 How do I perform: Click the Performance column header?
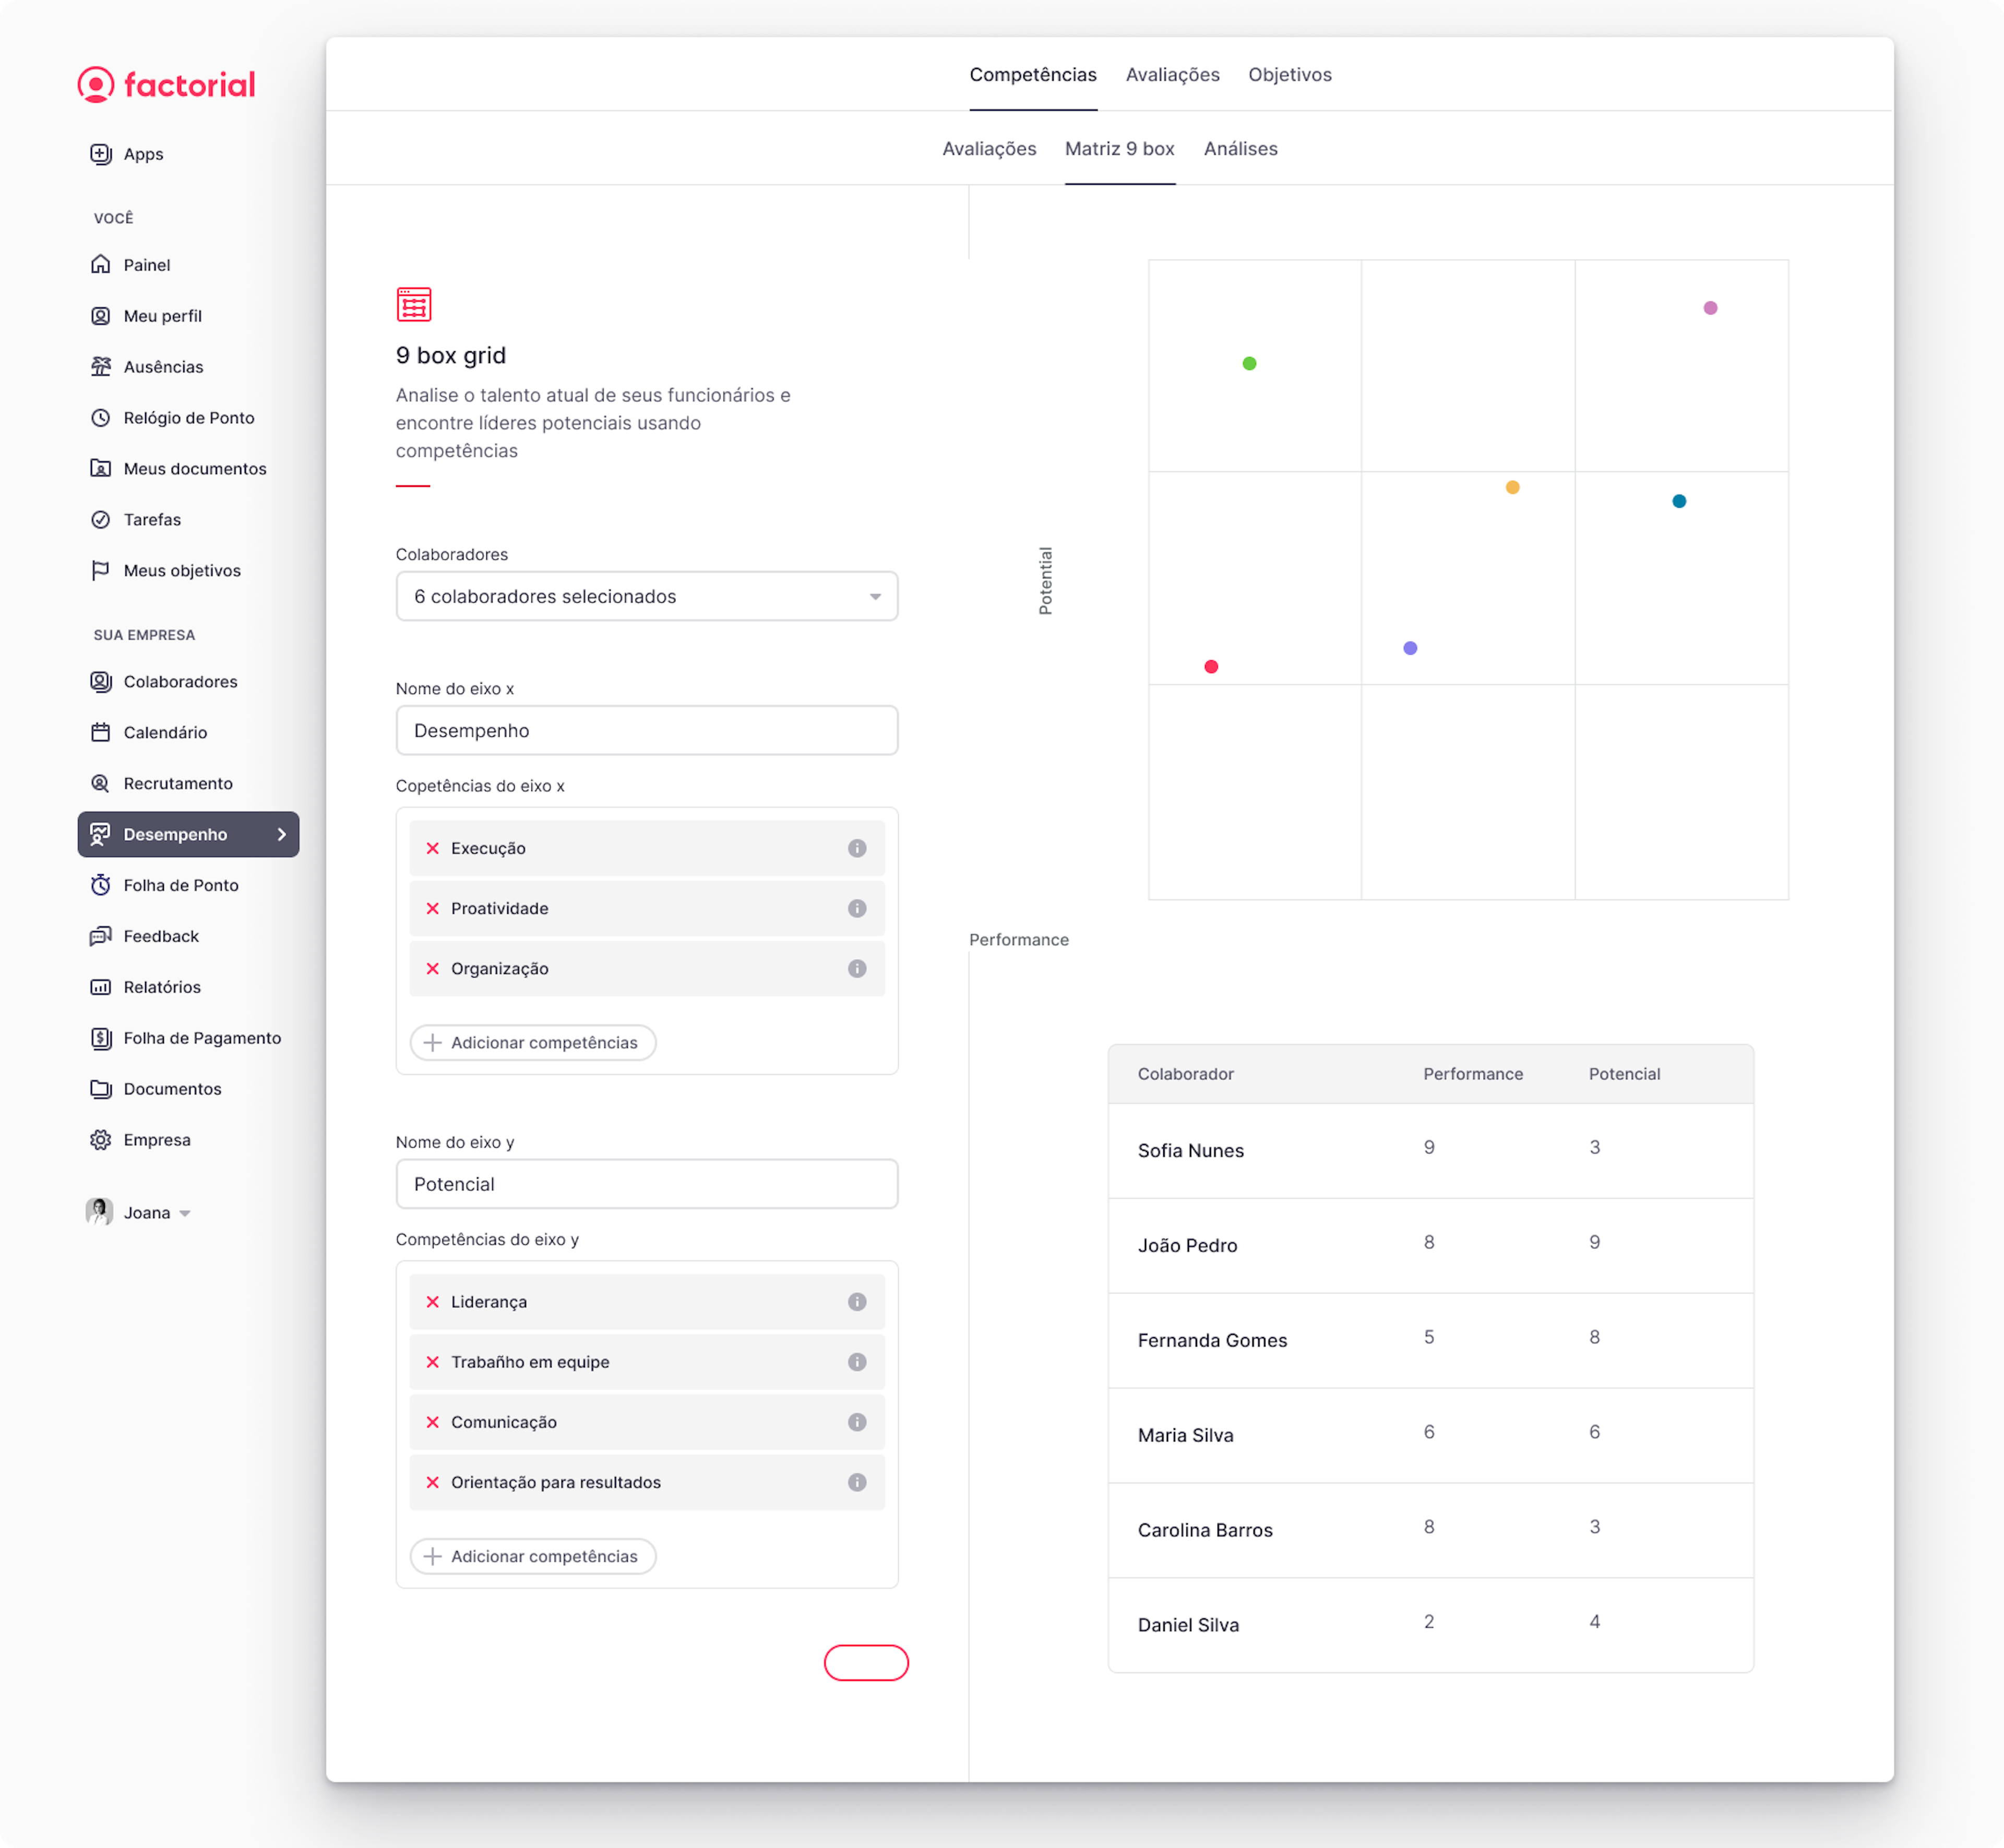click(1474, 1074)
